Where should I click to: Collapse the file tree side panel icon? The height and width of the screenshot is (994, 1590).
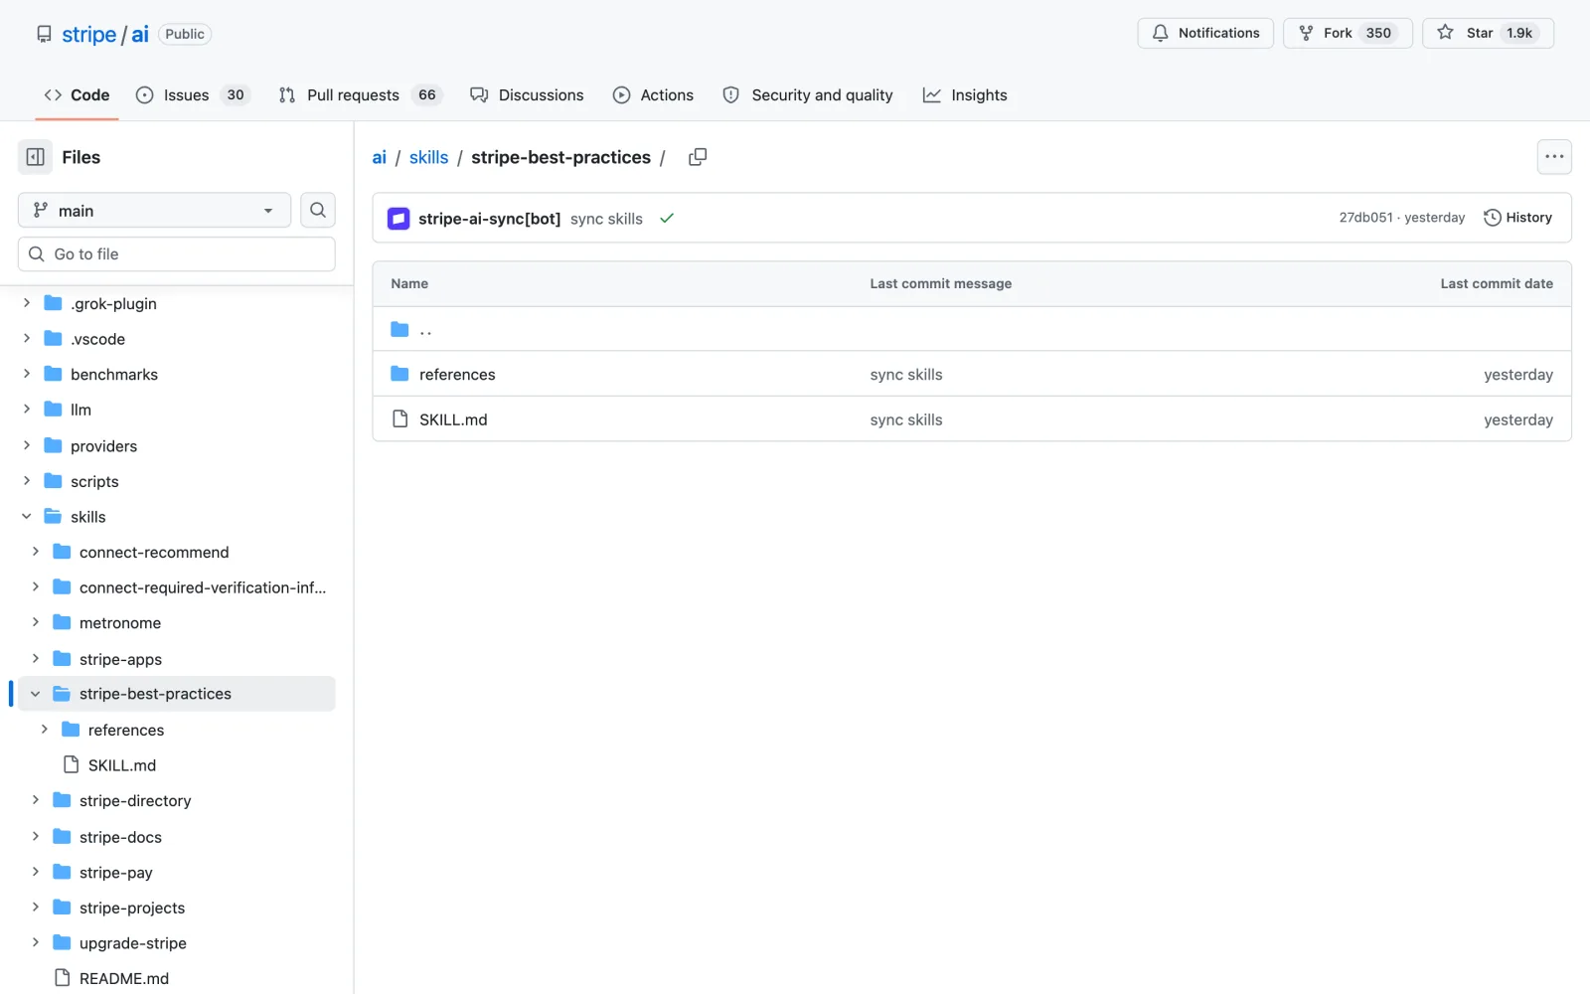tap(36, 157)
